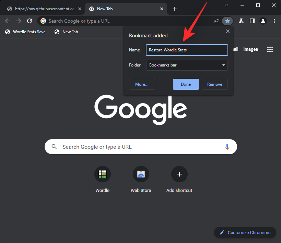Switch to the raw.githubusercontent tab
This screenshot has width=281, height=243.
coord(43,9)
